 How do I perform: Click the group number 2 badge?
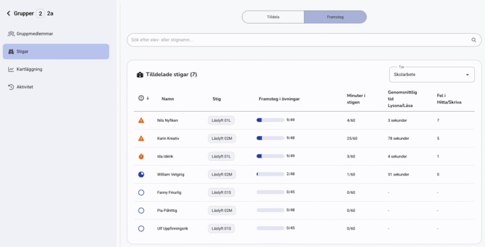(40, 13)
